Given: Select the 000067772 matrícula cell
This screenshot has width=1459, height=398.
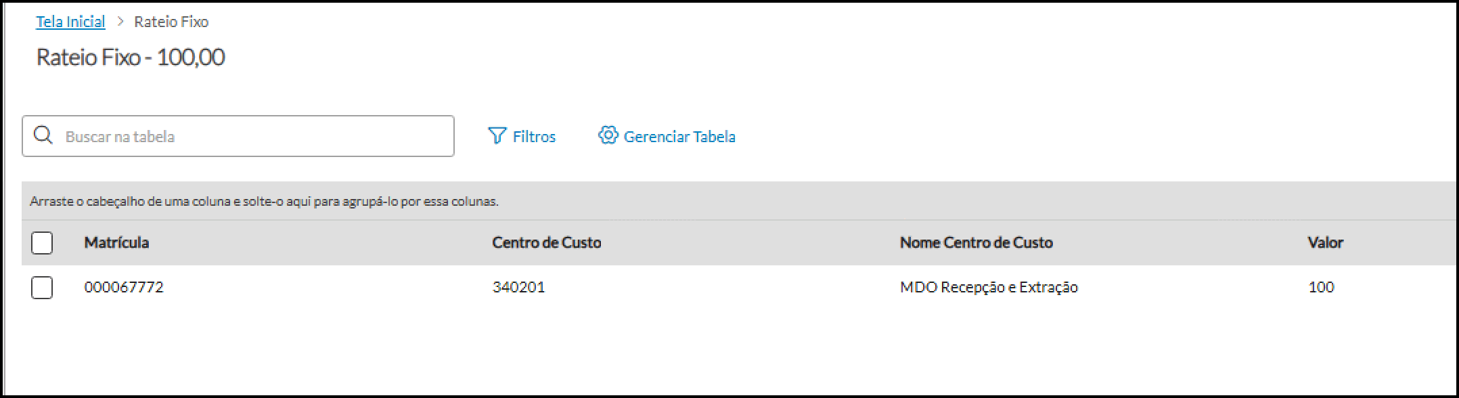Looking at the screenshot, I should click(x=124, y=287).
